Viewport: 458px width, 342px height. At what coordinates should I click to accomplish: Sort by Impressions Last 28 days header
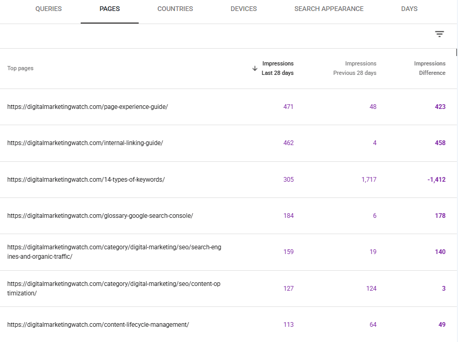pyautogui.click(x=278, y=68)
